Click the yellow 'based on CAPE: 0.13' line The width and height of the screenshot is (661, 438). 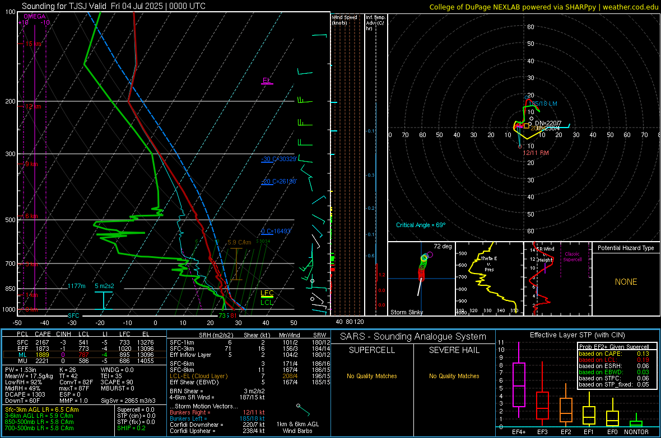(x=614, y=354)
